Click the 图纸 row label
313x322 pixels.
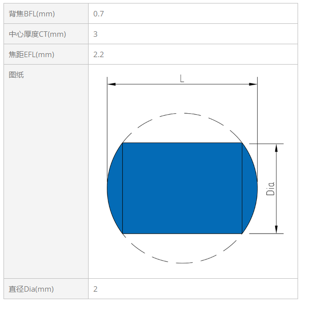[x=16, y=75]
